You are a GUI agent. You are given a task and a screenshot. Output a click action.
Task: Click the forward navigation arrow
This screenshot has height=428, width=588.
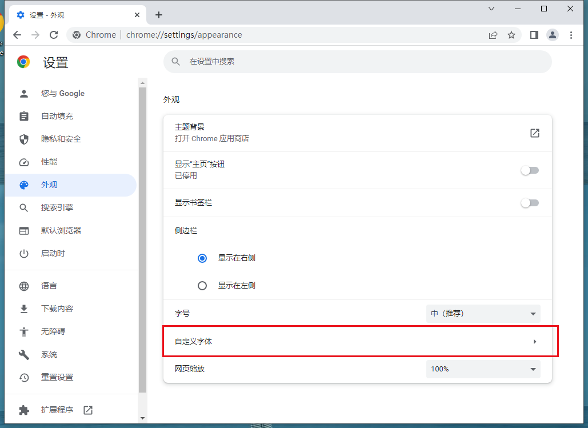click(35, 35)
